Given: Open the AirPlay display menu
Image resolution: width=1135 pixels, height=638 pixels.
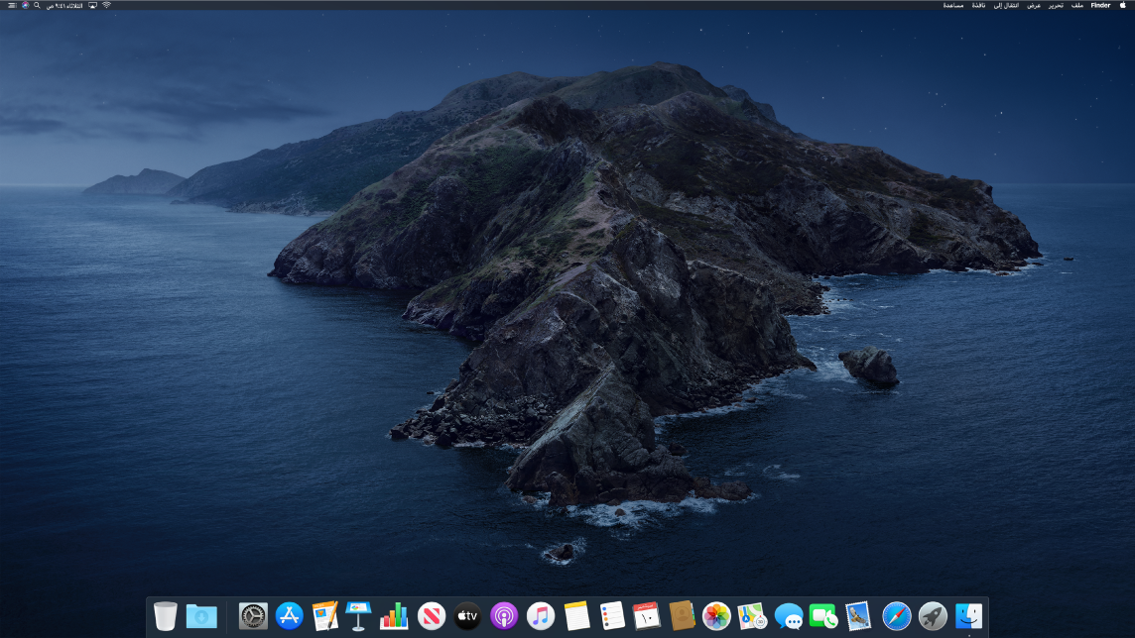Looking at the screenshot, I should 92,5.
